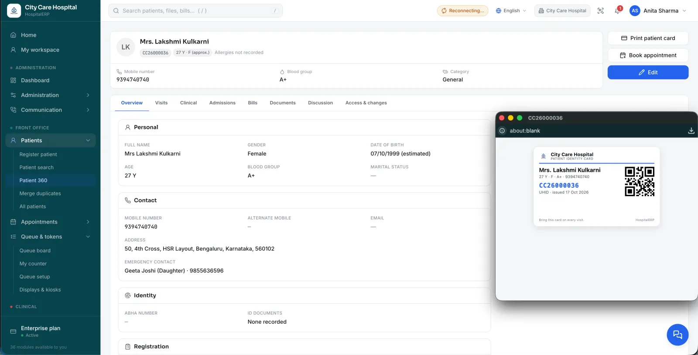Image resolution: width=698 pixels, height=355 pixels.
Task: Open the scan QR icon in header
Action: coord(601,11)
